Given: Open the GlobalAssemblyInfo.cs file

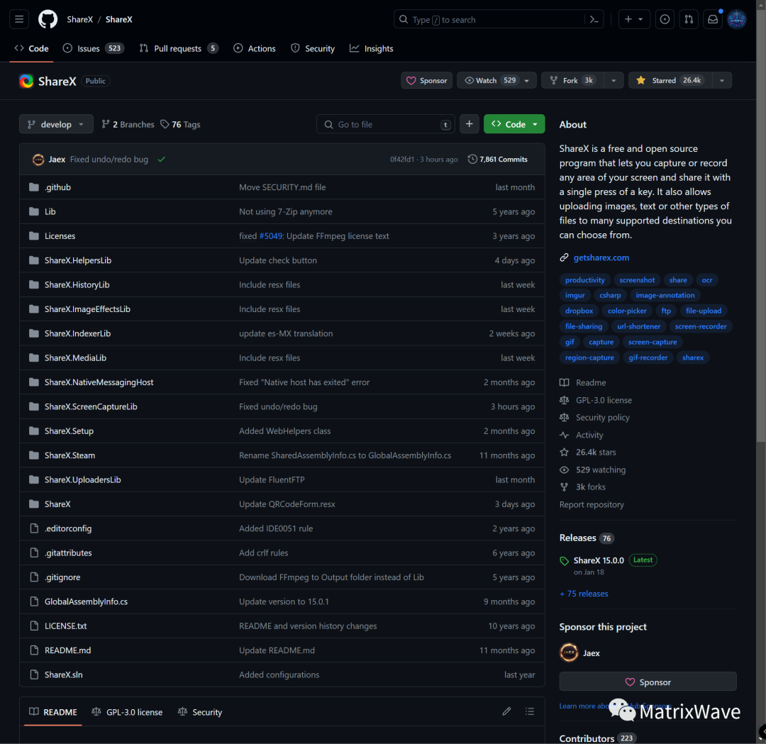Looking at the screenshot, I should click(x=86, y=601).
